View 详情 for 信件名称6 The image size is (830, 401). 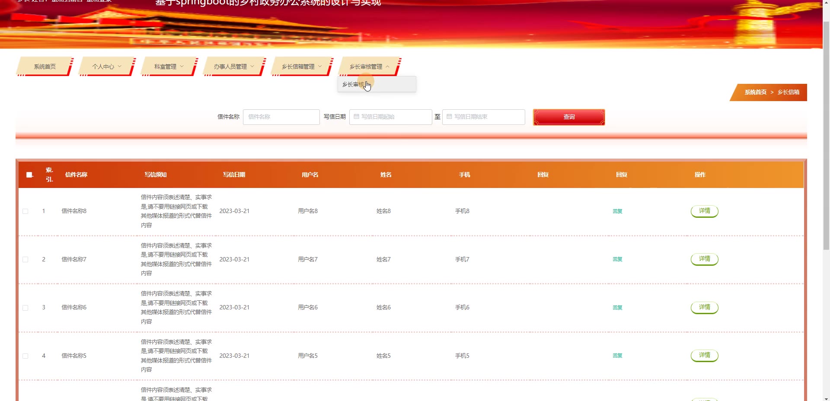point(705,308)
